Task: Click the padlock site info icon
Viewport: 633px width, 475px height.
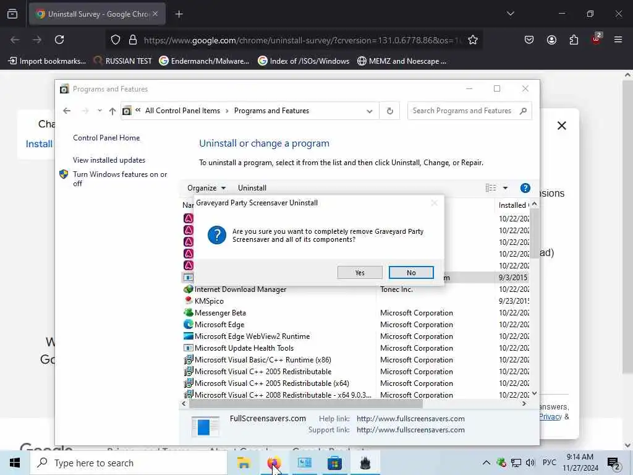Action: point(133,40)
